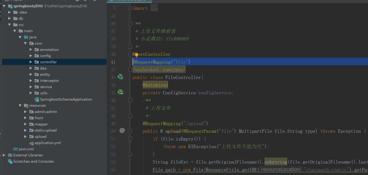
Task: Click the request mapping @ gutter icon at line 50
Action: coord(122,130)
